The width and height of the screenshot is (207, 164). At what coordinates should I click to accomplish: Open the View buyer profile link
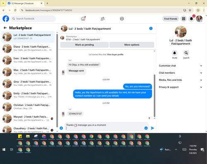click(115, 54)
